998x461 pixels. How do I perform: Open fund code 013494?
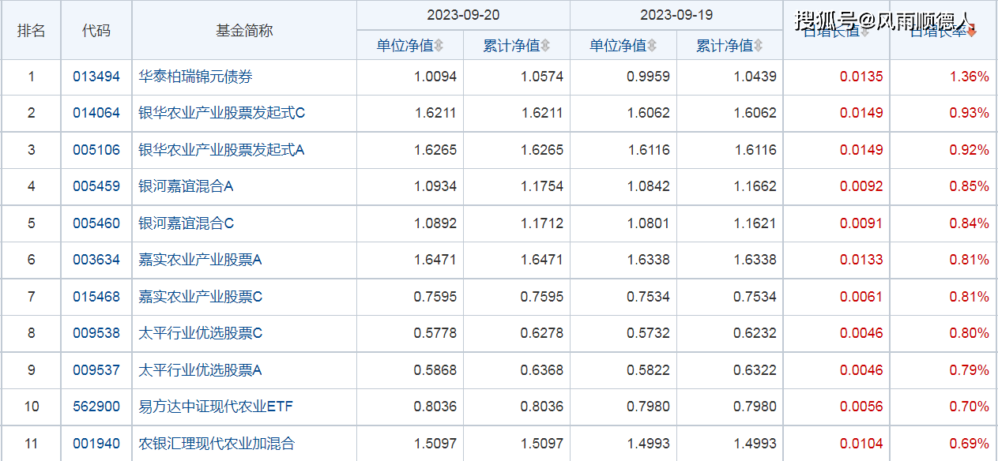tap(96, 77)
